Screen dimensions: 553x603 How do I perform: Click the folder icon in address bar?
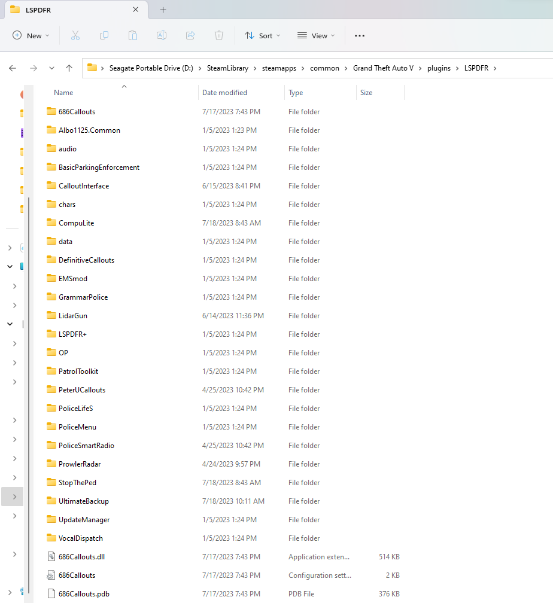pyautogui.click(x=92, y=68)
